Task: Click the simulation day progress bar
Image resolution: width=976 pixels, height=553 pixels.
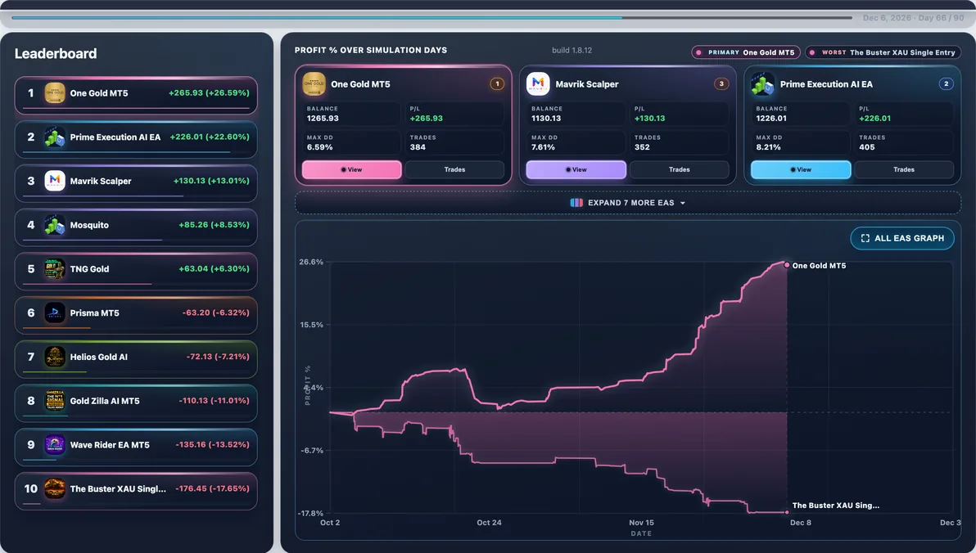Action: [x=432, y=17]
